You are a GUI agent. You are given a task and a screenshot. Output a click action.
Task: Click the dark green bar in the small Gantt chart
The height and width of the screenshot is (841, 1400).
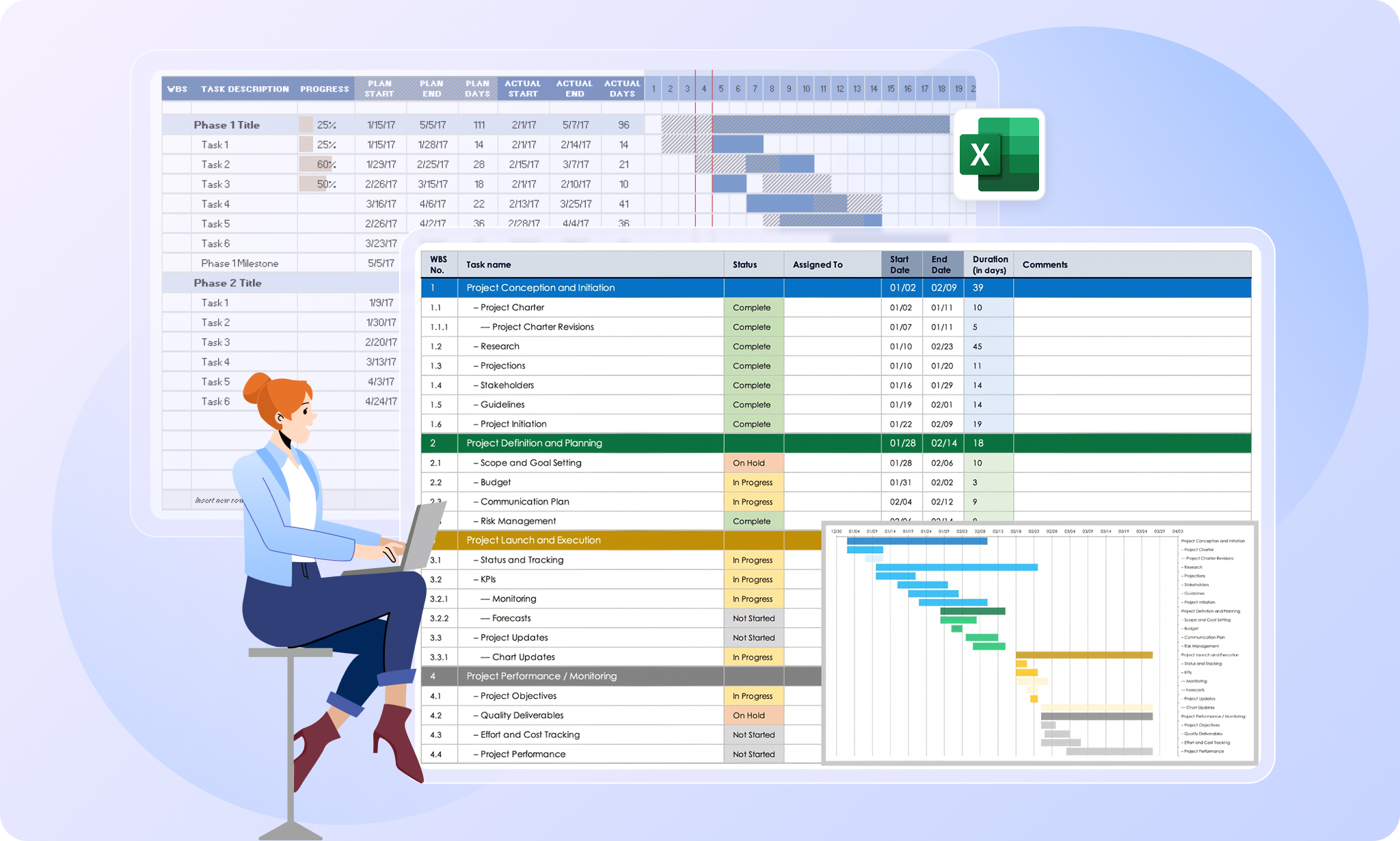coord(973,611)
